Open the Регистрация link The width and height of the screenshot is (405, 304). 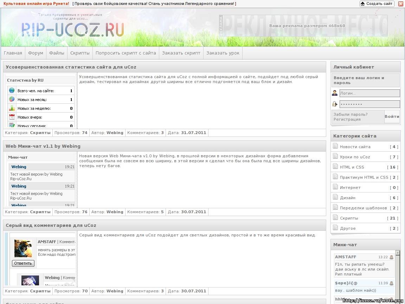347,119
